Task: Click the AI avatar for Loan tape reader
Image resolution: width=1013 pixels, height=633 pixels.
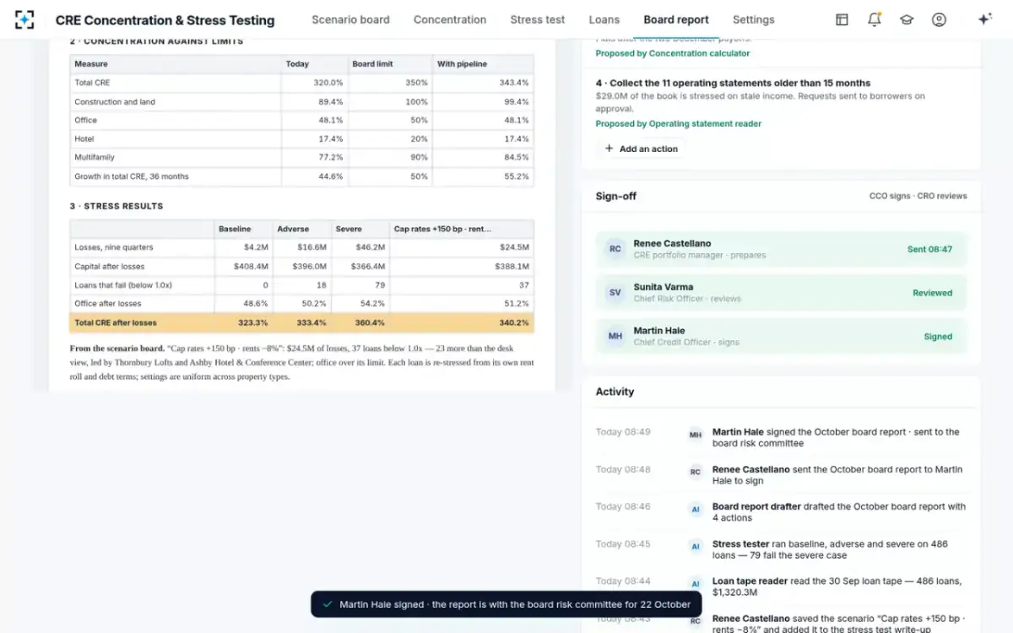Action: [x=696, y=583]
